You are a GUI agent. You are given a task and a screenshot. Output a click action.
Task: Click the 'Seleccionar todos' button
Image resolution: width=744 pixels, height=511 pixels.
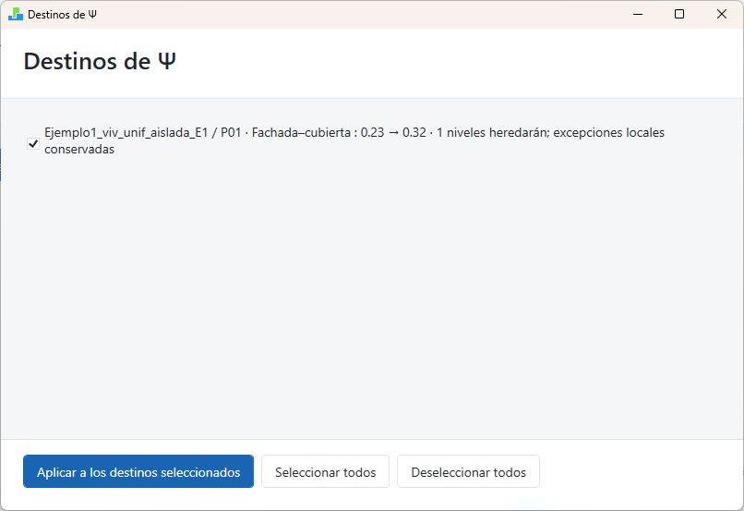pyautogui.click(x=325, y=471)
